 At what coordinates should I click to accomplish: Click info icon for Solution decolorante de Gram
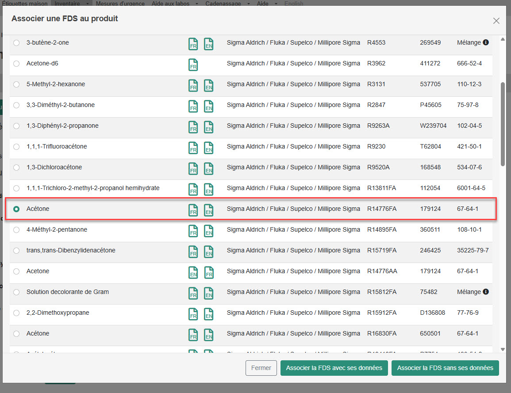[x=486, y=292]
